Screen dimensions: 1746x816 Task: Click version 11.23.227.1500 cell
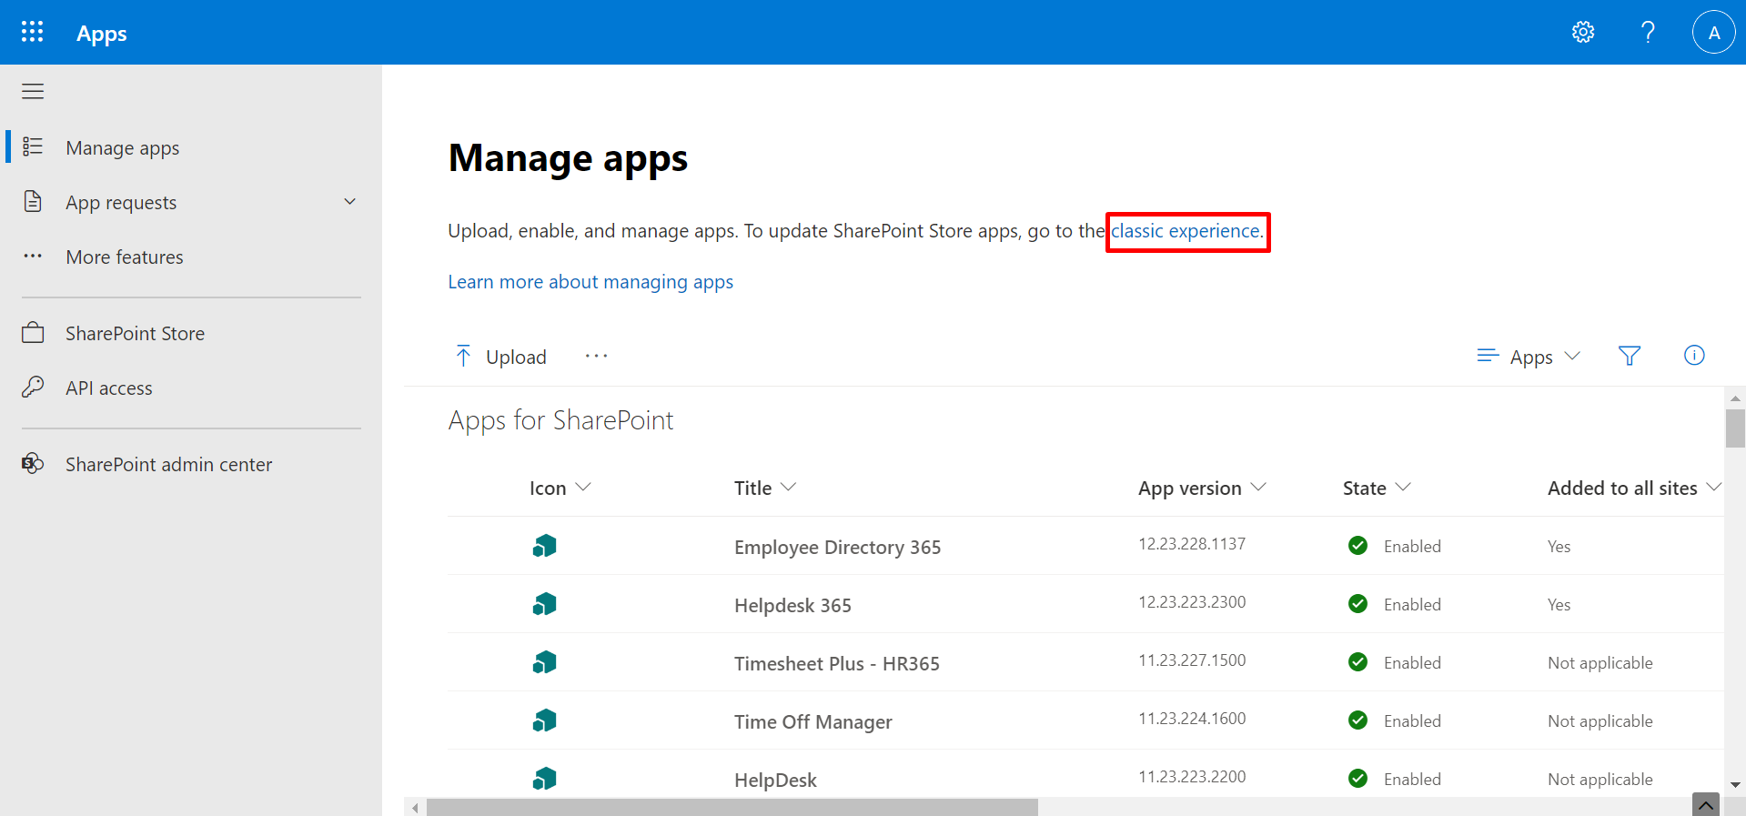1192,660
